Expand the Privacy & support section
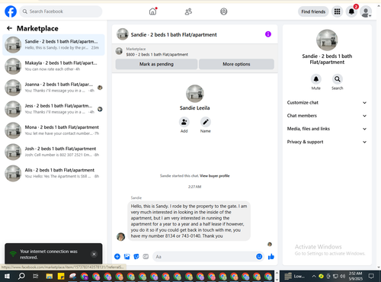Screen dimensions: 381x282 click(327, 142)
